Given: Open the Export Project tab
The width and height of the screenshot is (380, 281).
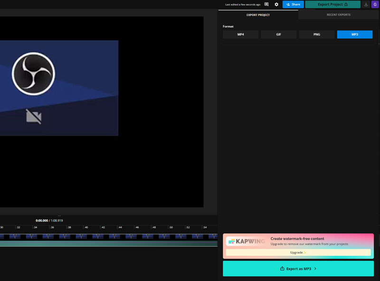Looking at the screenshot, I should click(258, 15).
